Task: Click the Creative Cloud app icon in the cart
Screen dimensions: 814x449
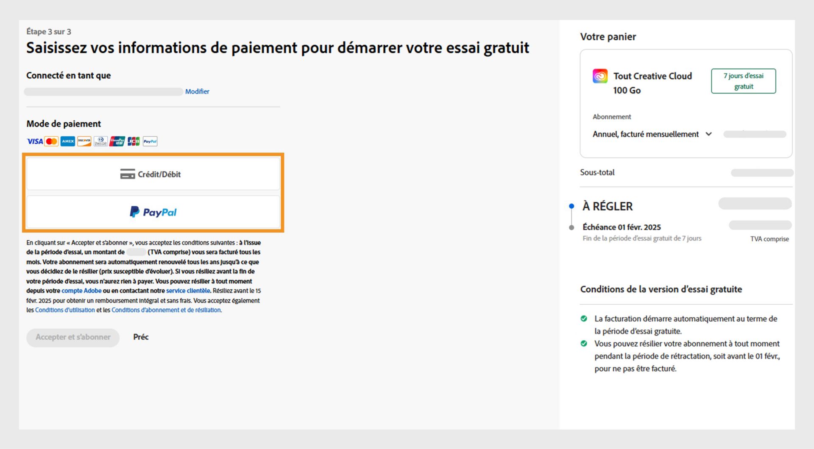Action: [x=600, y=76]
